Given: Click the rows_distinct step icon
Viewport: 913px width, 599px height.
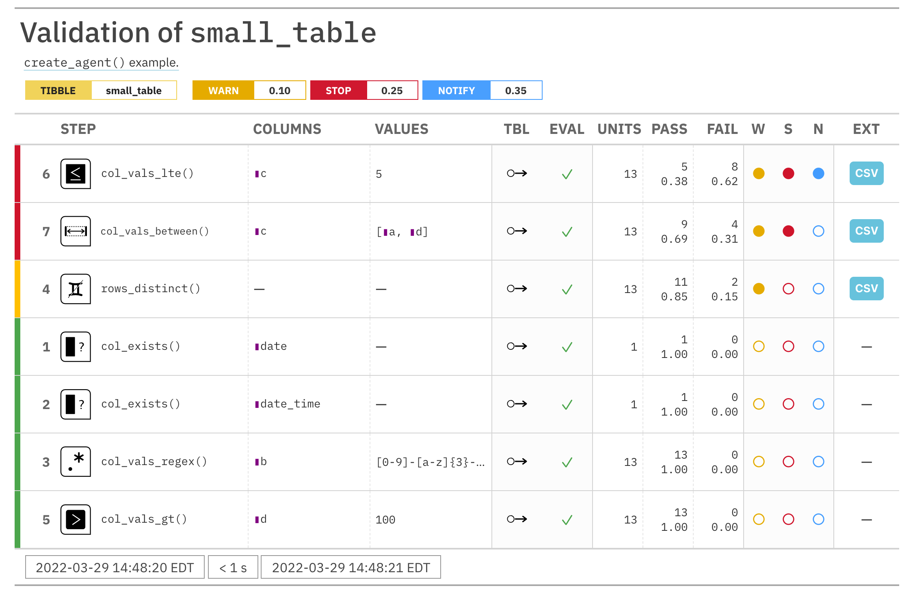Looking at the screenshot, I should point(76,289).
